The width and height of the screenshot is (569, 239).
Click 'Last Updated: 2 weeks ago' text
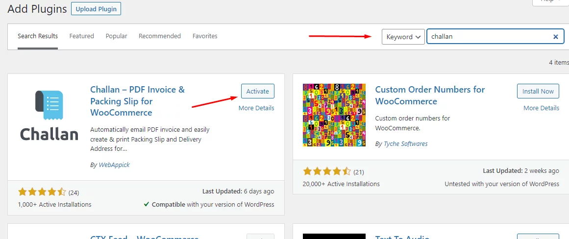[521, 170]
